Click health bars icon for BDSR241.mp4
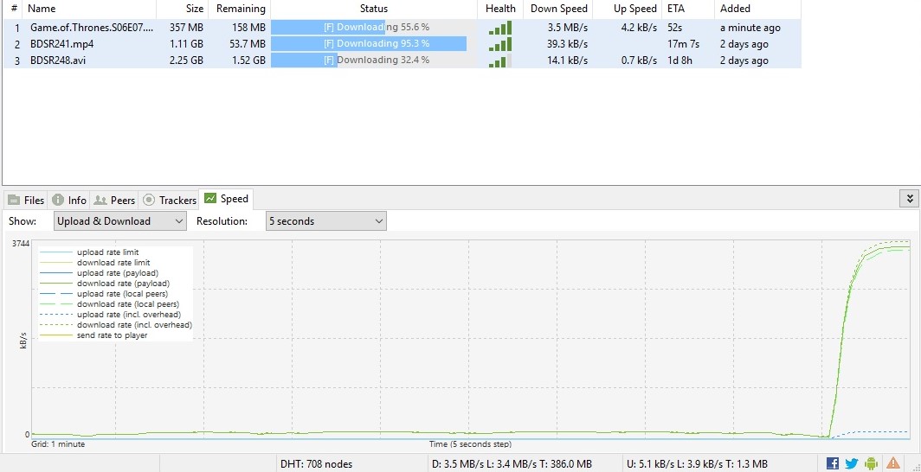This screenshot has height=472, width=921. pyautogui.click(x=499, y=44)
